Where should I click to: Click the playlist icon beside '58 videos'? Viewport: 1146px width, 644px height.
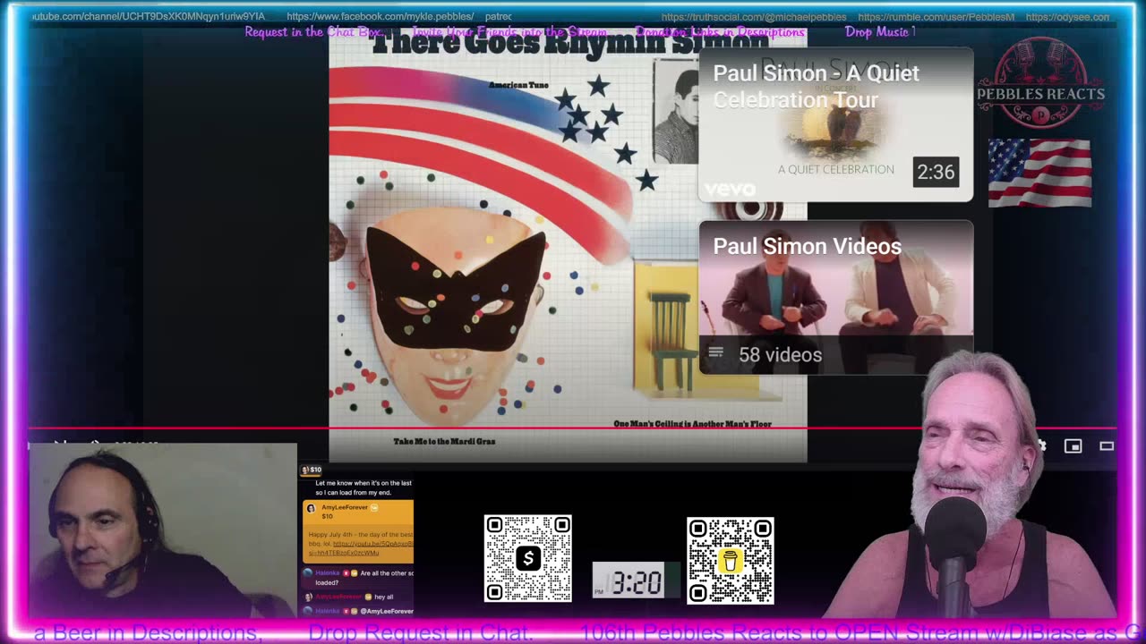pyautogui.click(x=715, y=353)
